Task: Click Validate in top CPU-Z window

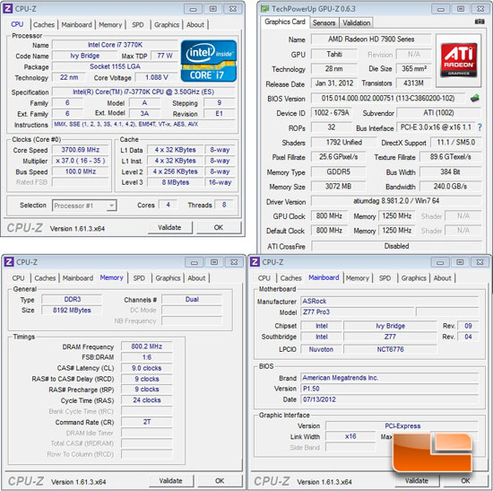Action: [x=169, y=227]
